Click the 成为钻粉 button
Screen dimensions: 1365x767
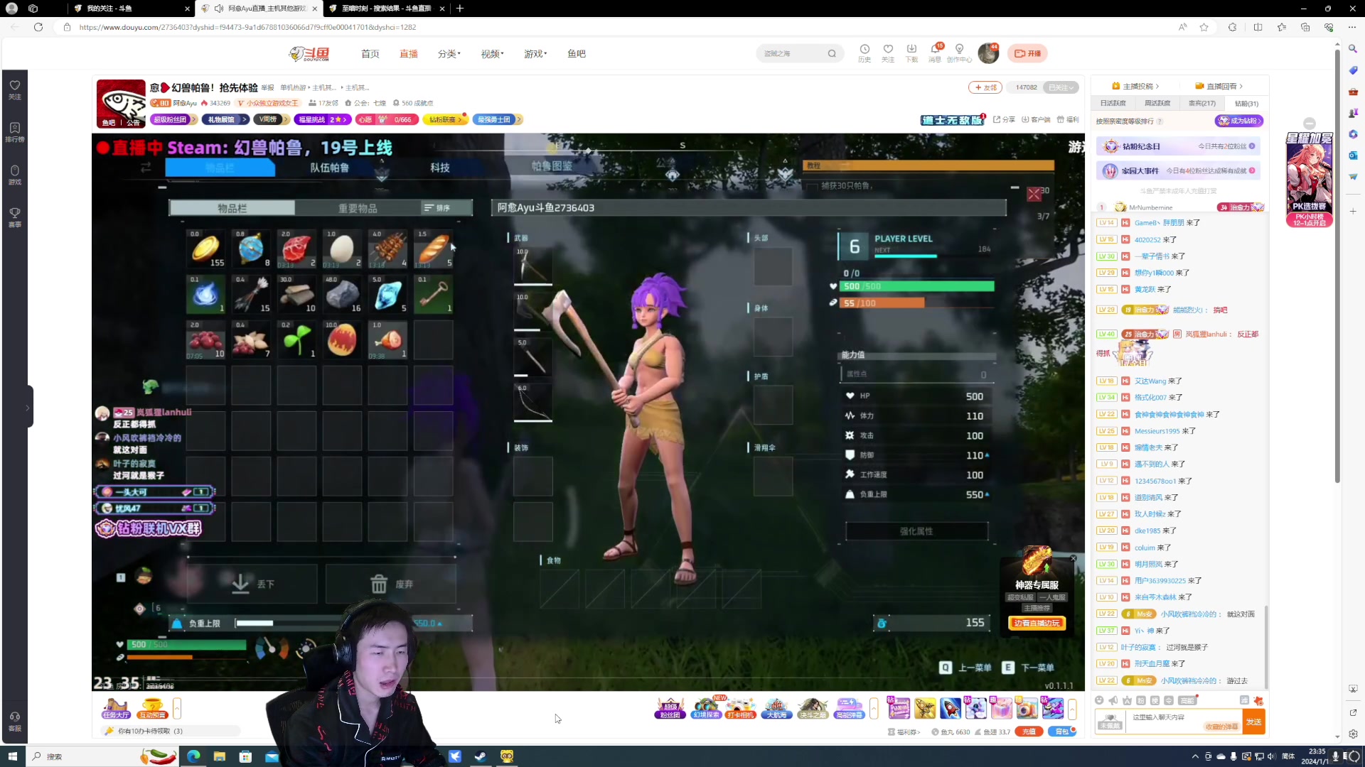tap(1239, 121)
